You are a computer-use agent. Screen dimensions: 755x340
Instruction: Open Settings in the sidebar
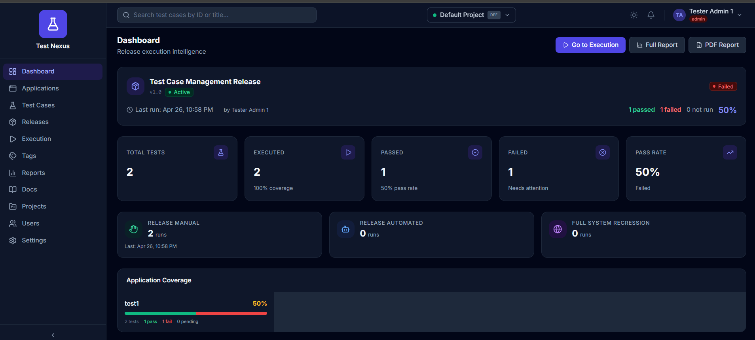53,240
